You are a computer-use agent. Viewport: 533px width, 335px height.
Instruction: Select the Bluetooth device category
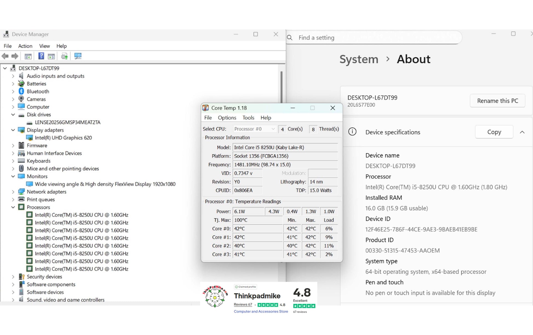coord(38,91)
